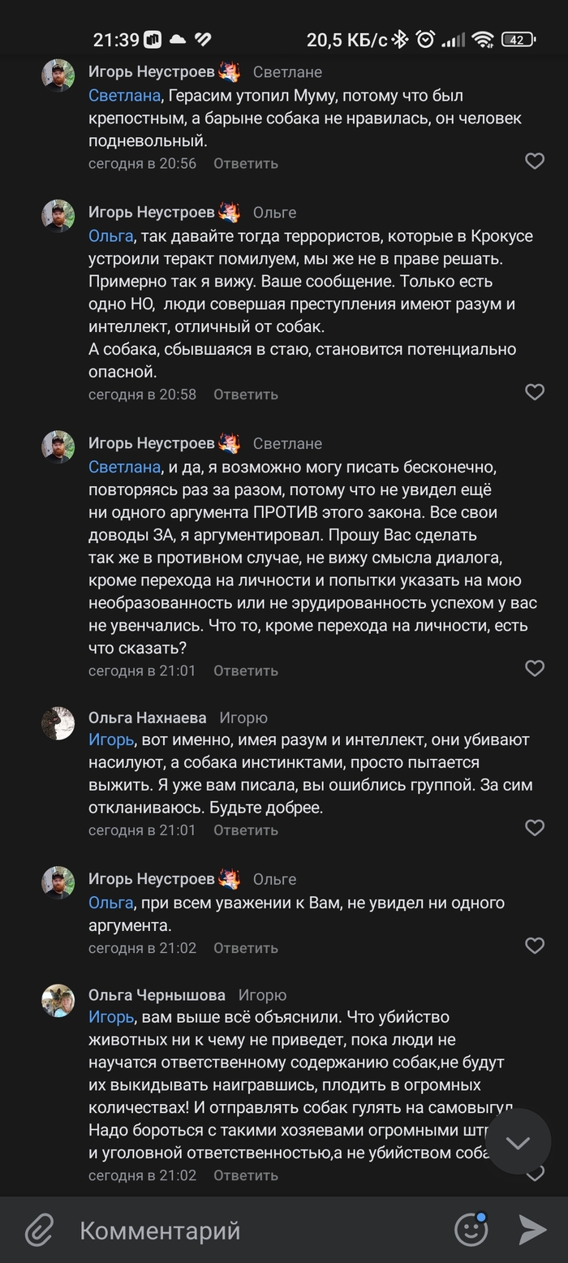This screenshot has height=1263, width=568.
Task: Tap the Комментарий text input field
Action: (x=243, y=1231)
